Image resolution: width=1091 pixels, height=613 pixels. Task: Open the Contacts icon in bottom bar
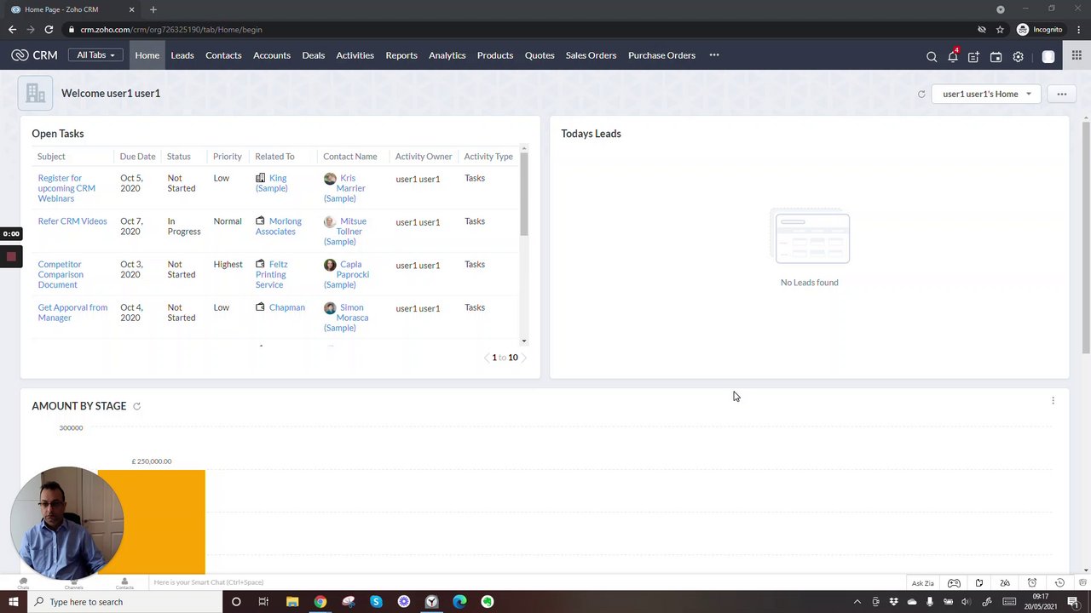coord(124,583)
